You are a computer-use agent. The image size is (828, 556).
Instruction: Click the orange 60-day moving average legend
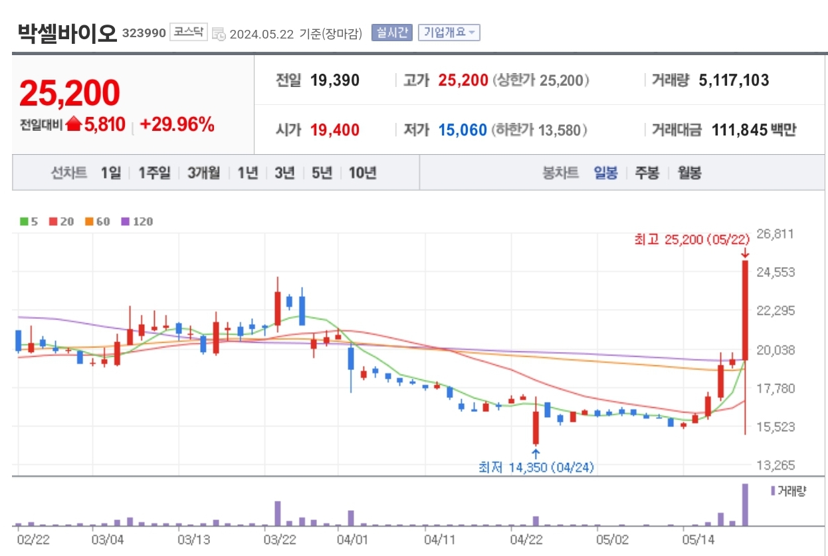98,222
